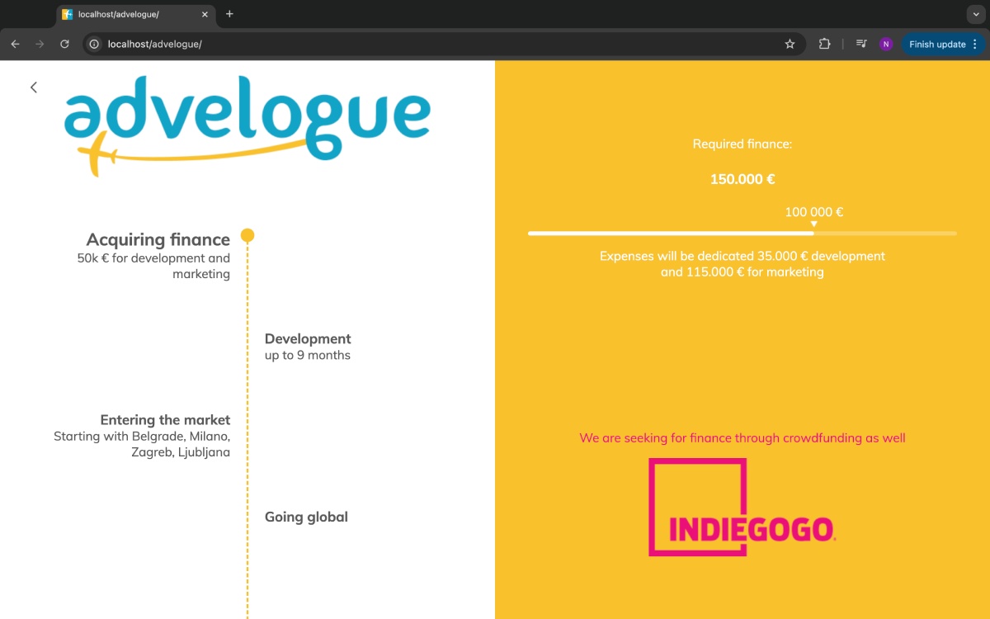Image resolution: width=990 pixels, height=619 pixels.
Task: Bookmark this page with the star icon
Action: click(790, 44)
